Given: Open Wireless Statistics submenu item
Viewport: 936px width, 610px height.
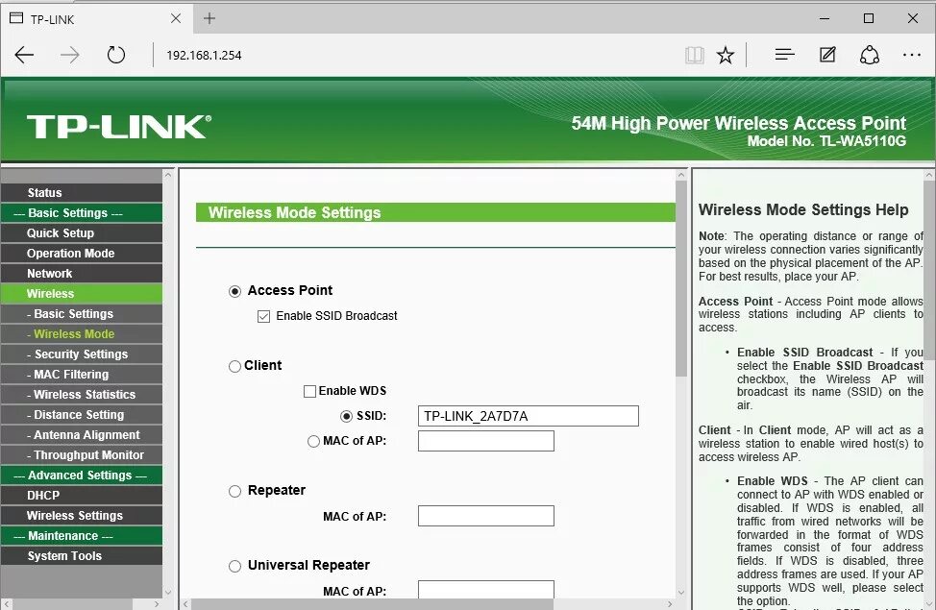Looking at the screenshot, I should pyautogui.click(x=81, y=395).
